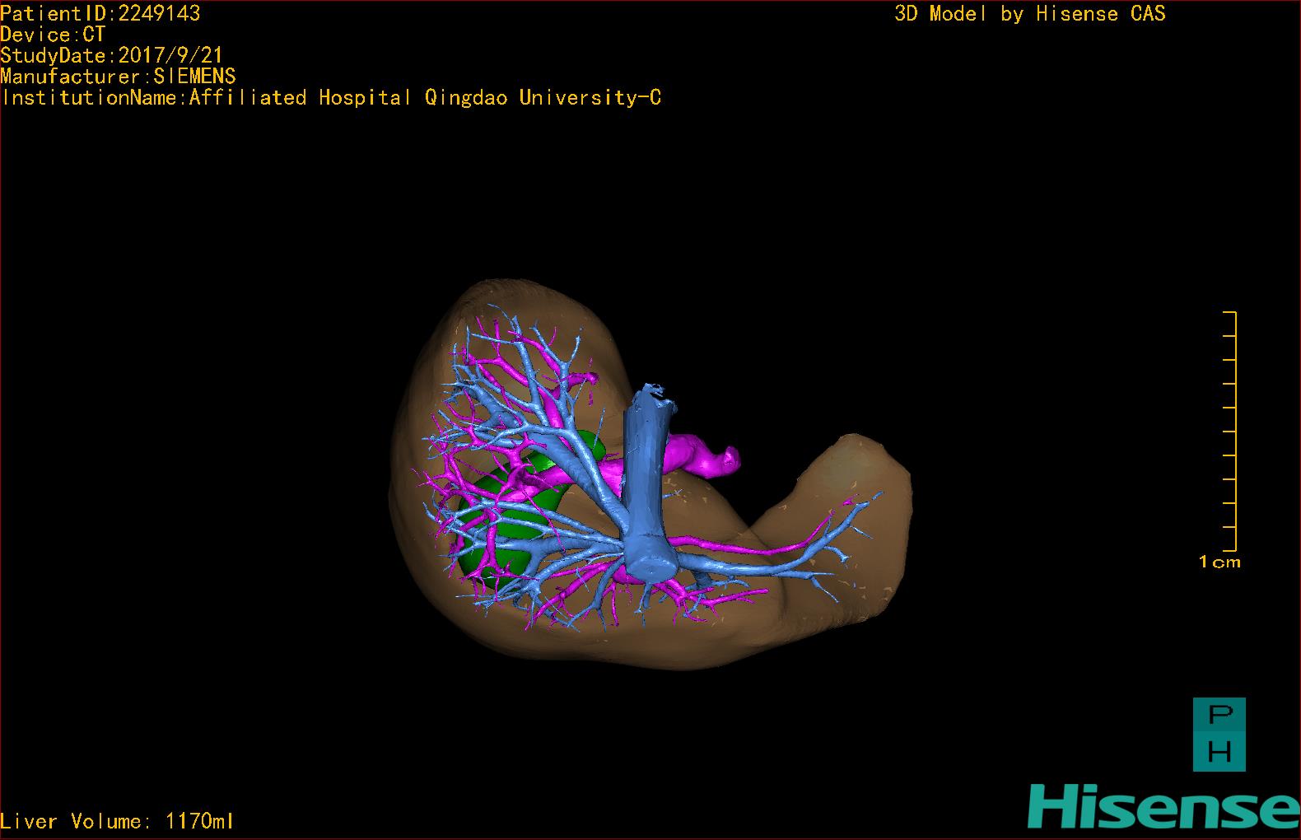Click the Manufacturer:SIEMENS text
The image size is (1301, 840).
[x=119, y=77]
